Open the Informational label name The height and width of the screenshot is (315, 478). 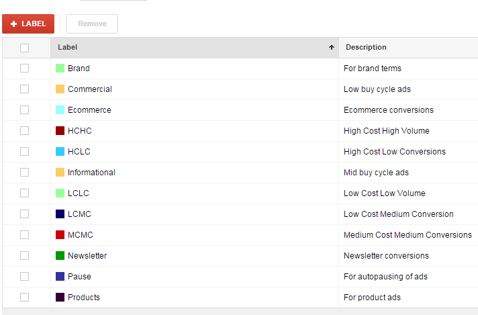(x=91, y=173)
